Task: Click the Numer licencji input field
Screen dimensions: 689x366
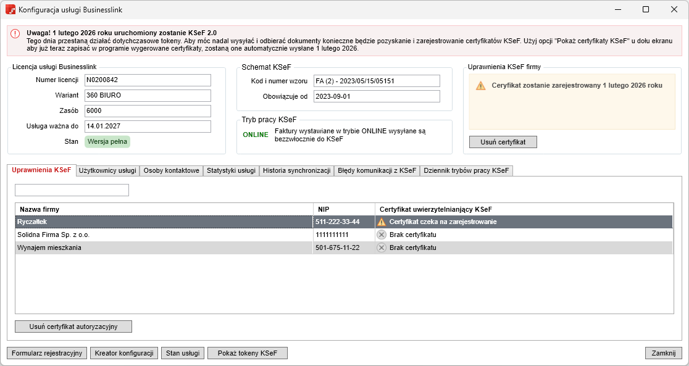Action: click(x=148, y=80)
